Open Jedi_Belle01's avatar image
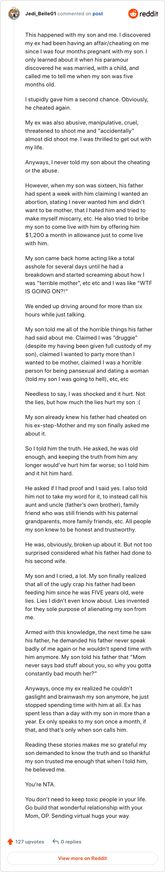The height and width of the screenshot is (872, 165). [x=14, y=14]
